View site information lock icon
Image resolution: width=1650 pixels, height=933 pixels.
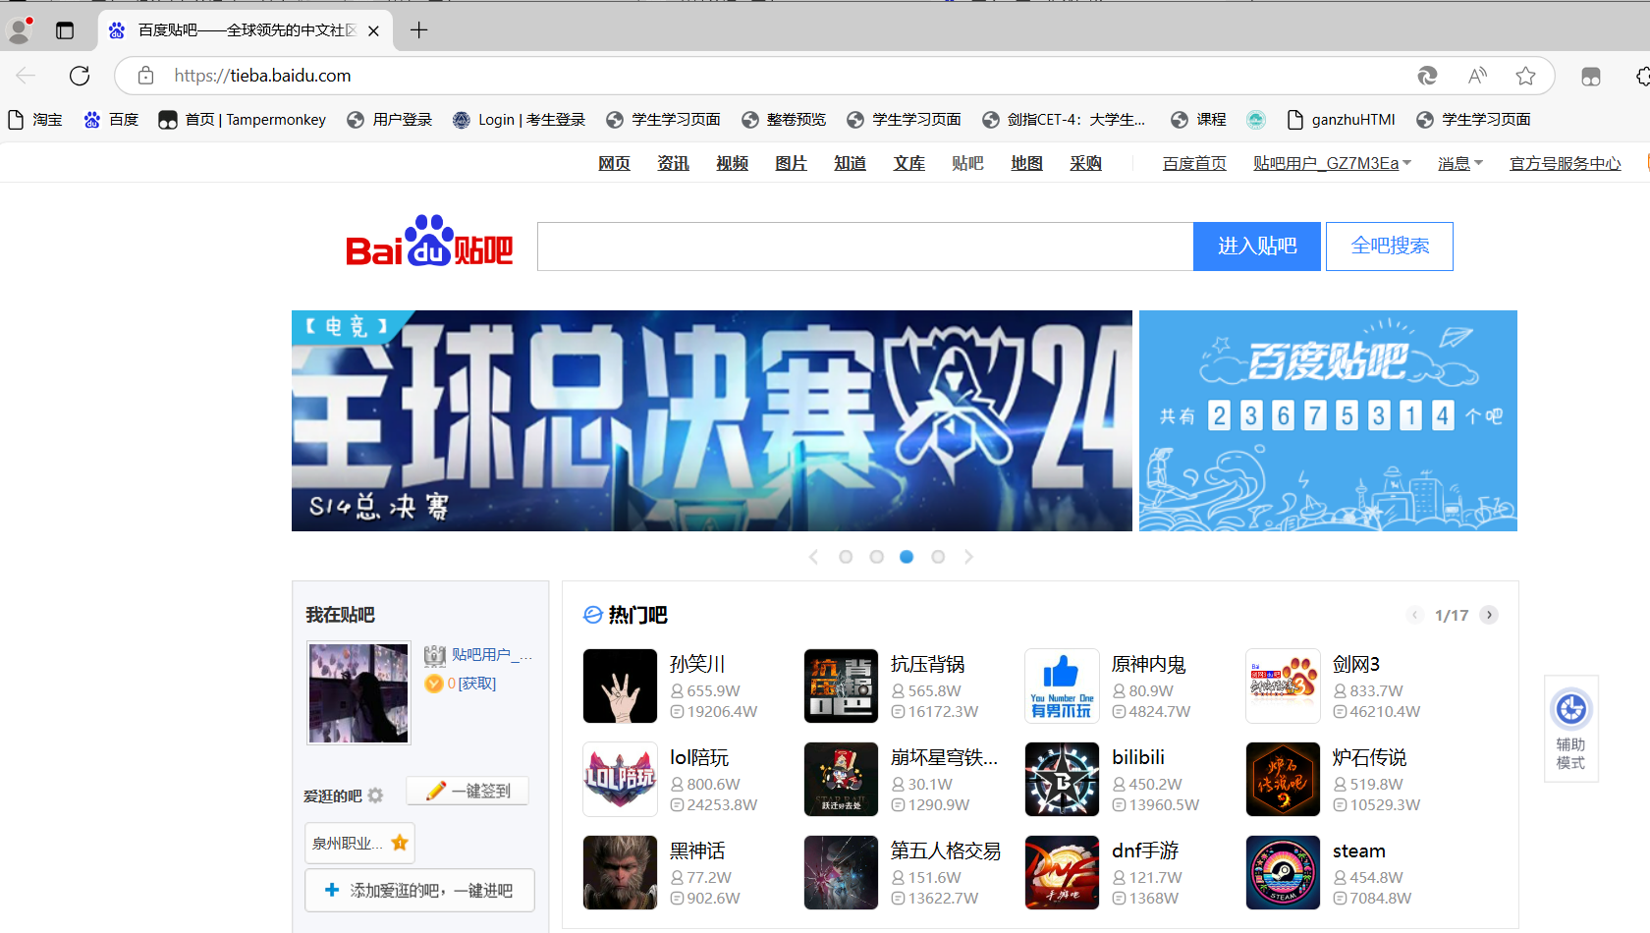145,76
